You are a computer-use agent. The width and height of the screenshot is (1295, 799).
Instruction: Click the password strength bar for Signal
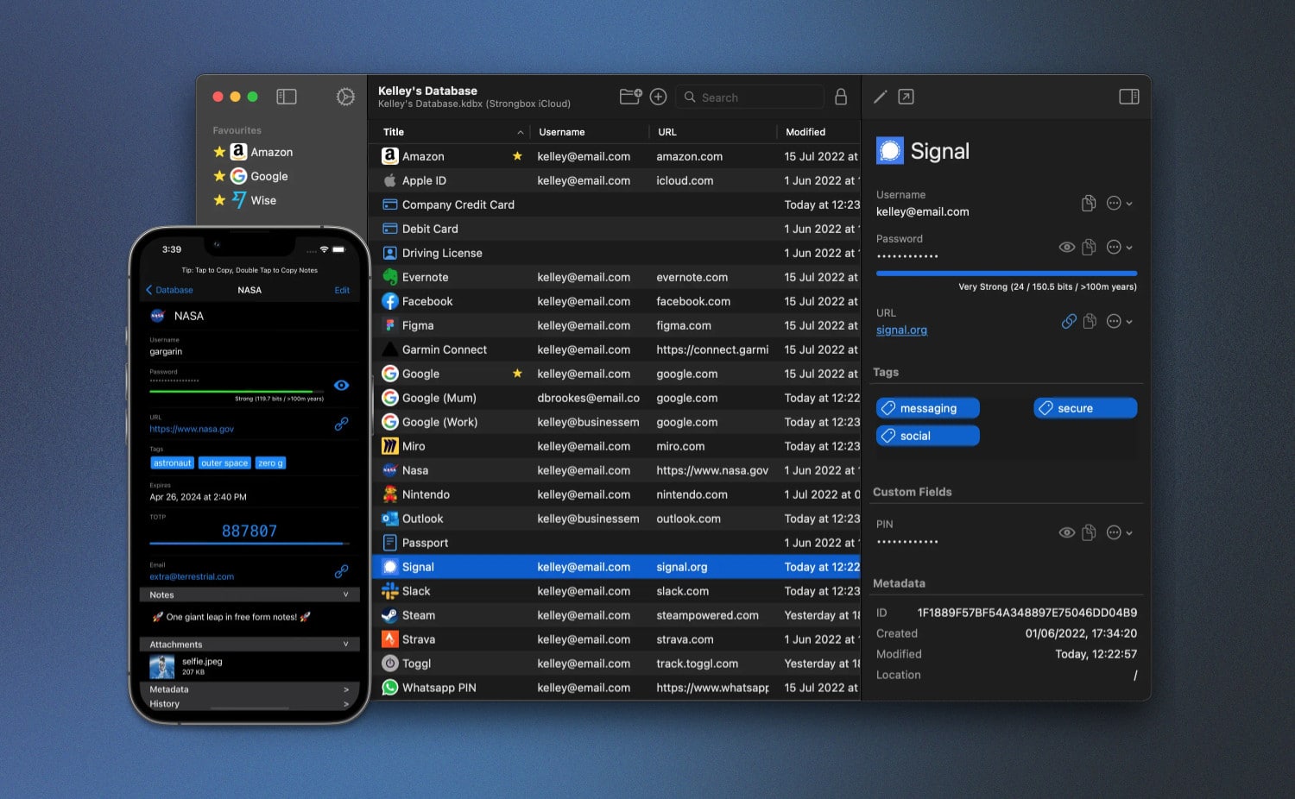pos(1006,274)
